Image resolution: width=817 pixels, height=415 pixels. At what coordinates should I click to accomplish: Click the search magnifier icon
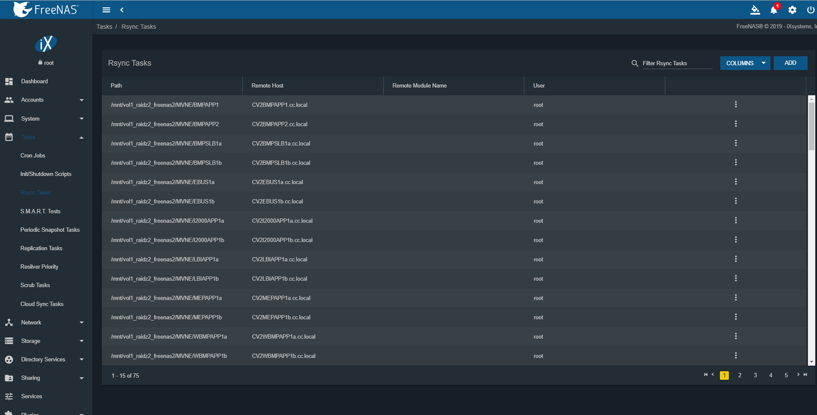click(635, 64)
